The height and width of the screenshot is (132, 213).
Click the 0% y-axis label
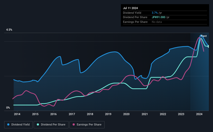(x=8, y=108)
